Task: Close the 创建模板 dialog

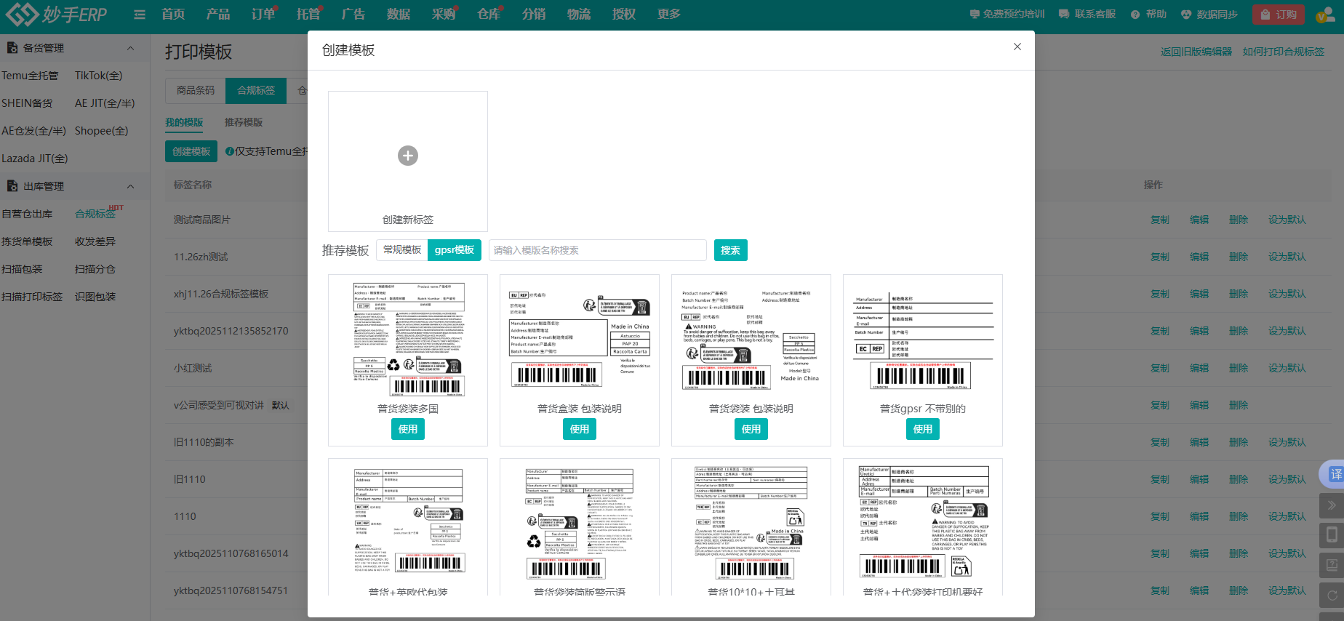Action: click(x=1017, y=47)
